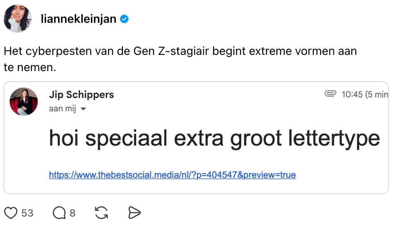Like the post with the heart icon

11,213
